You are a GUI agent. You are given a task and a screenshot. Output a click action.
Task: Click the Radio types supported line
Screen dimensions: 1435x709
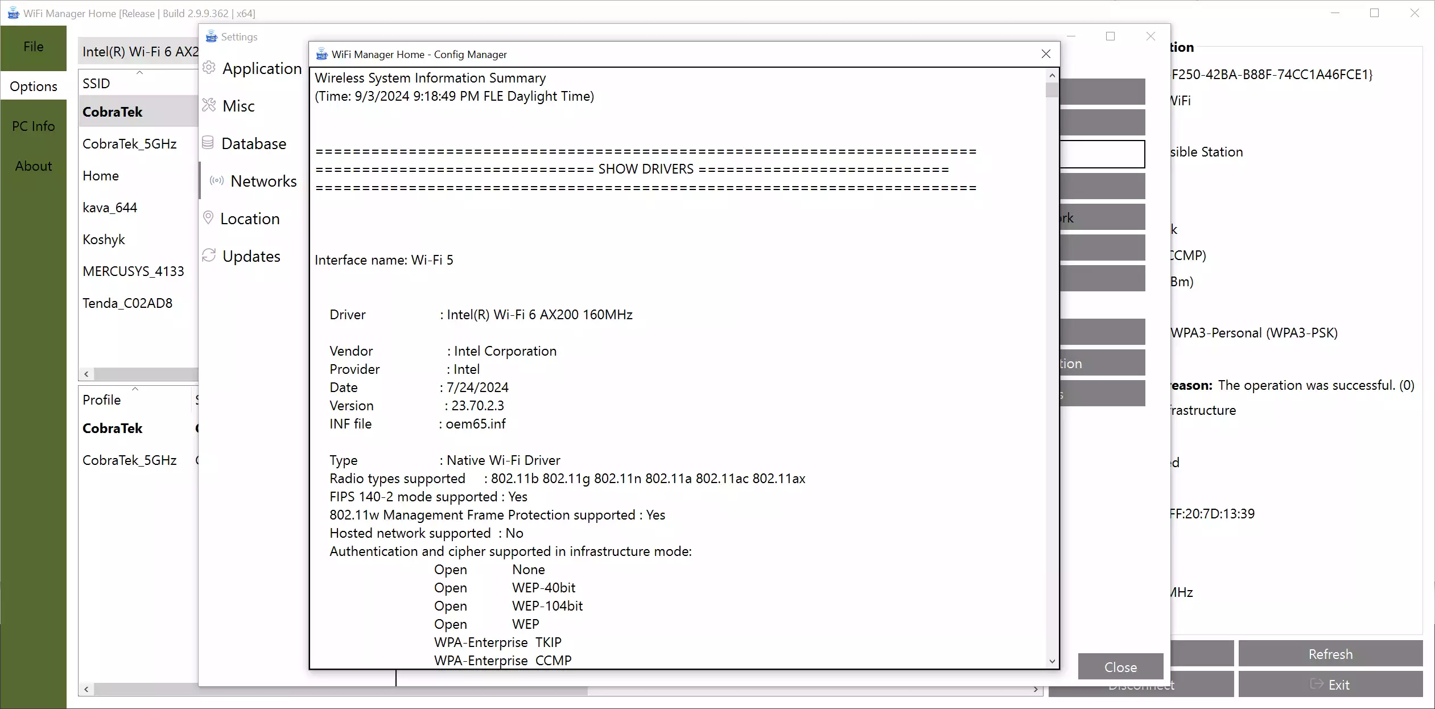click(x=567, y=479)
